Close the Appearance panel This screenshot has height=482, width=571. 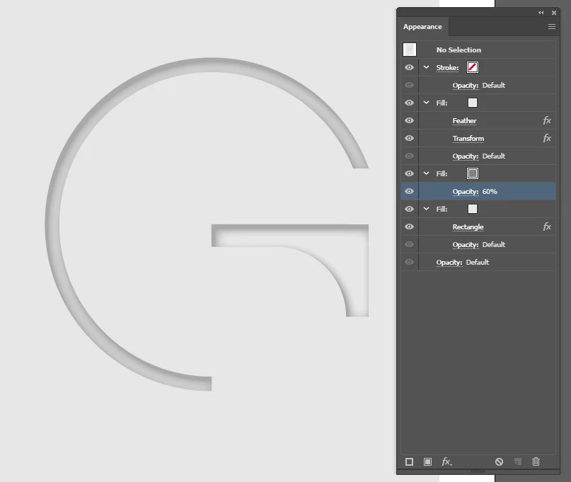(x=554, y=13)
